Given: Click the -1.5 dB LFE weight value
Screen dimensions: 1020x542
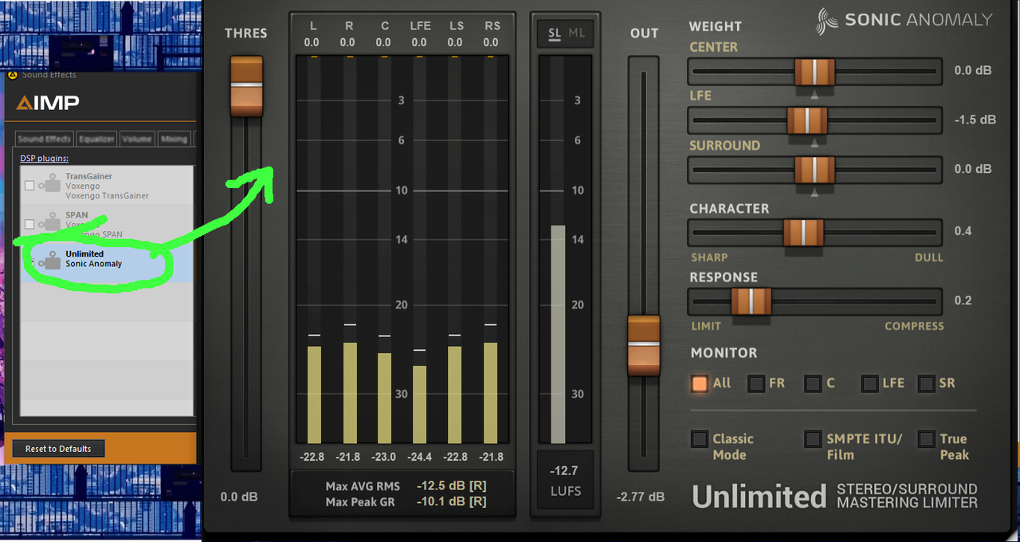Looking at the screenshot, I should [x=975, y=120].
